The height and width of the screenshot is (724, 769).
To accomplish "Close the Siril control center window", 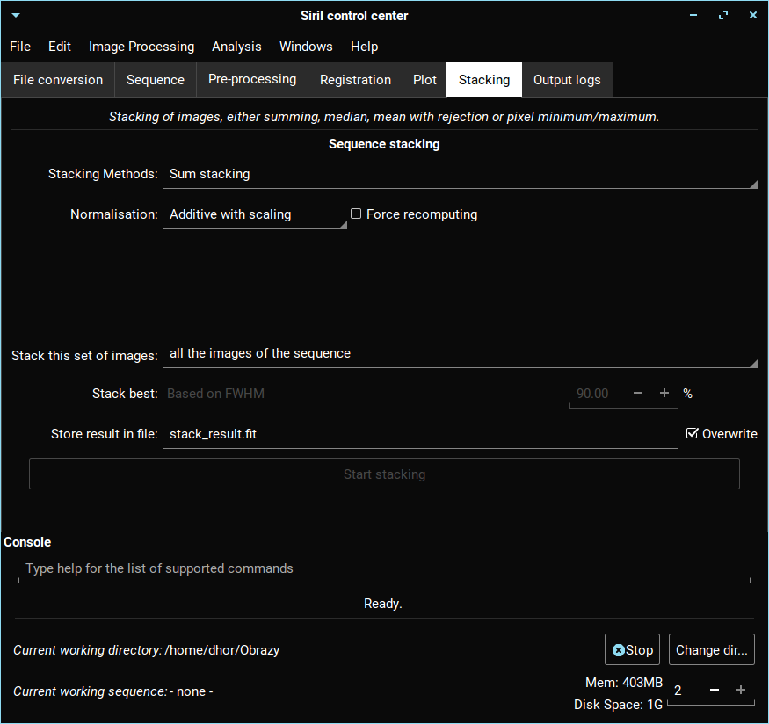I will coord(753,15).
